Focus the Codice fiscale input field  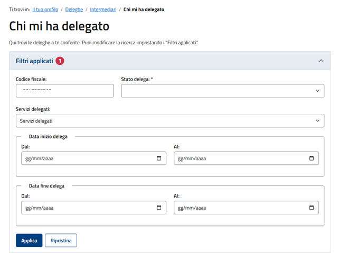pos(64,91)
